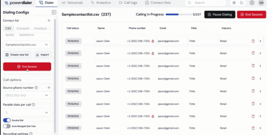Click the Import button
The height and width of the screenshot is (135, 267).
tap(42, 55)
